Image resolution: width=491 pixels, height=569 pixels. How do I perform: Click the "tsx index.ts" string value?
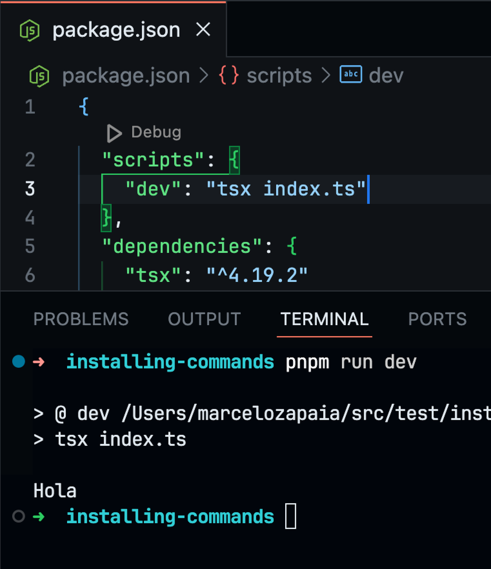286,189
